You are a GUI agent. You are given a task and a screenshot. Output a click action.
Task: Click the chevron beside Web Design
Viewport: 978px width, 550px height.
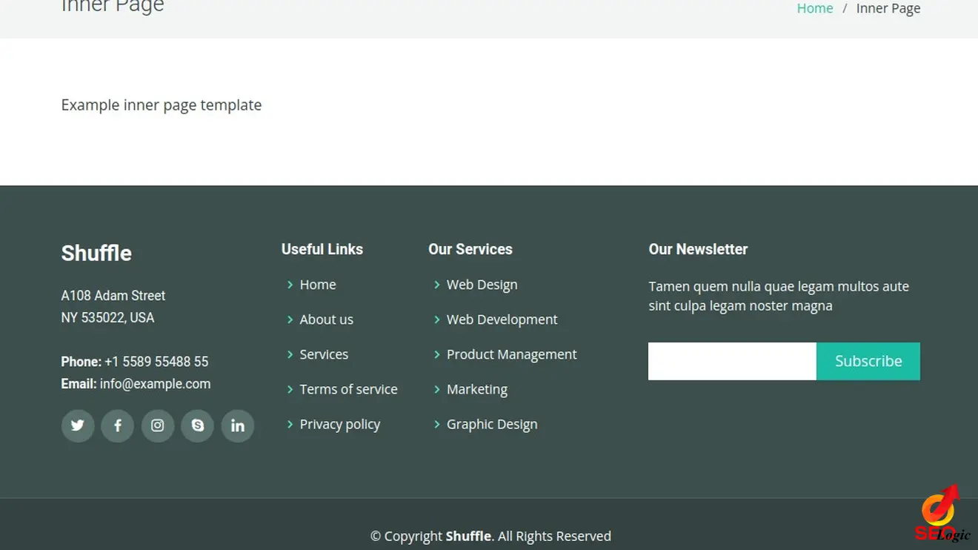[436, 285]
